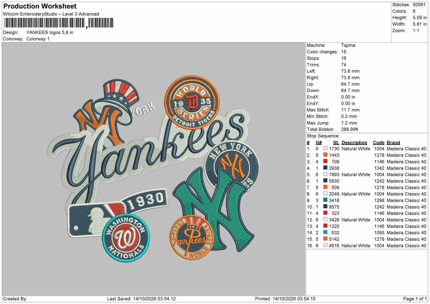Click stitch count 8575 in stop 10
This screenshot has height=304, width=430.
tap(334, 207)
